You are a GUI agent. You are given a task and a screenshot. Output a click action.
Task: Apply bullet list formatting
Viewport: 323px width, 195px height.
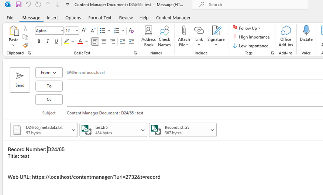102,31
